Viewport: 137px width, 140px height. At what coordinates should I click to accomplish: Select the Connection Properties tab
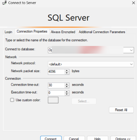coord(32,32)
